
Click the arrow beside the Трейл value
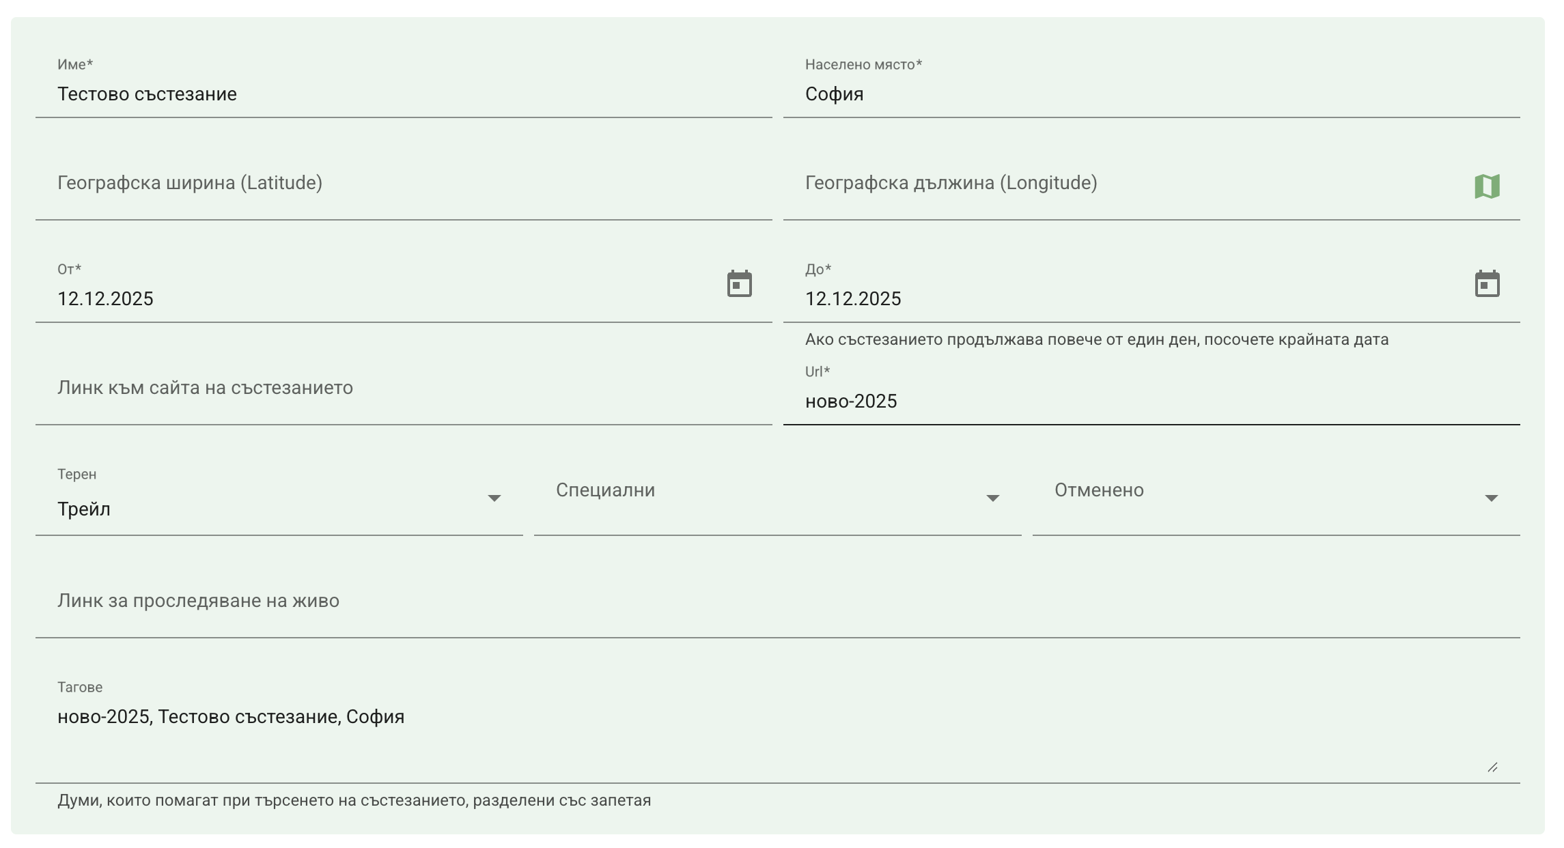494,498
